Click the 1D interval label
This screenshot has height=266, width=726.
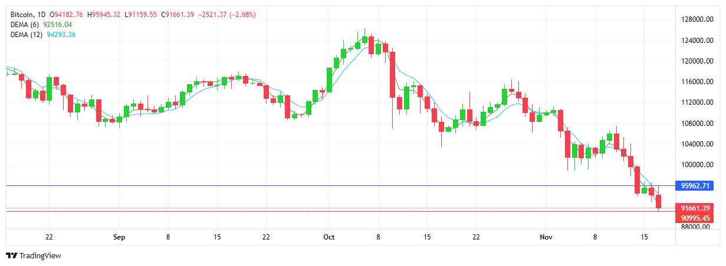point(41,14)
